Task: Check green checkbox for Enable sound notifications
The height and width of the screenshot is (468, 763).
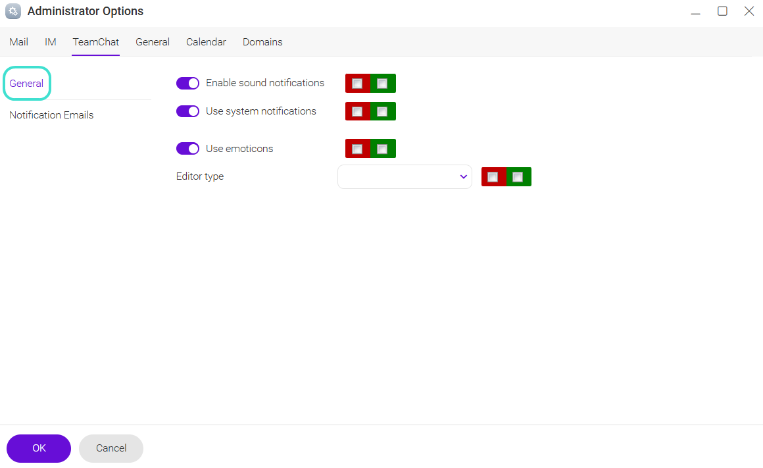Action: [x=382, y=84]
